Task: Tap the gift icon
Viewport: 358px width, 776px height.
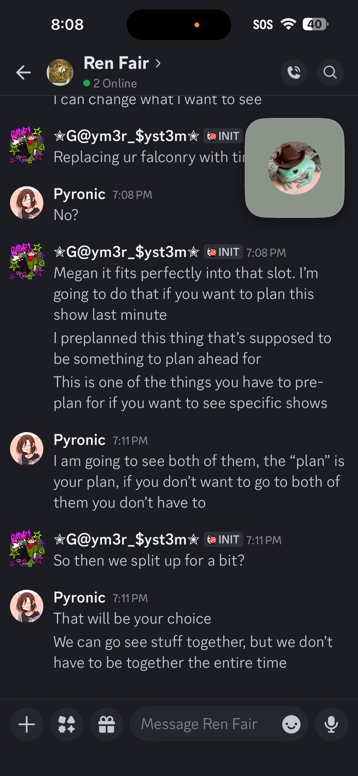Action: pos(106,724)
